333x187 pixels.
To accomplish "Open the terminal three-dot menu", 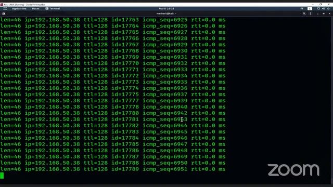I will (x=311, y=14).
